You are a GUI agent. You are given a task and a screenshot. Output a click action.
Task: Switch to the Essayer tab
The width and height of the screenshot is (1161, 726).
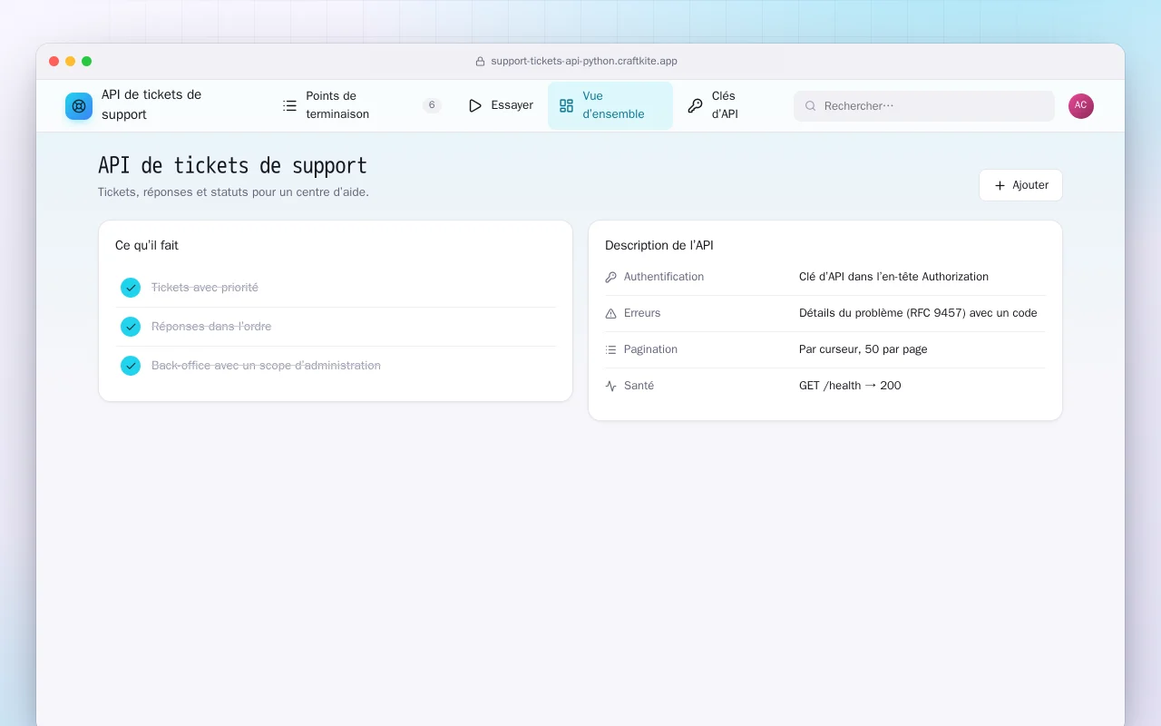(501, 105)
